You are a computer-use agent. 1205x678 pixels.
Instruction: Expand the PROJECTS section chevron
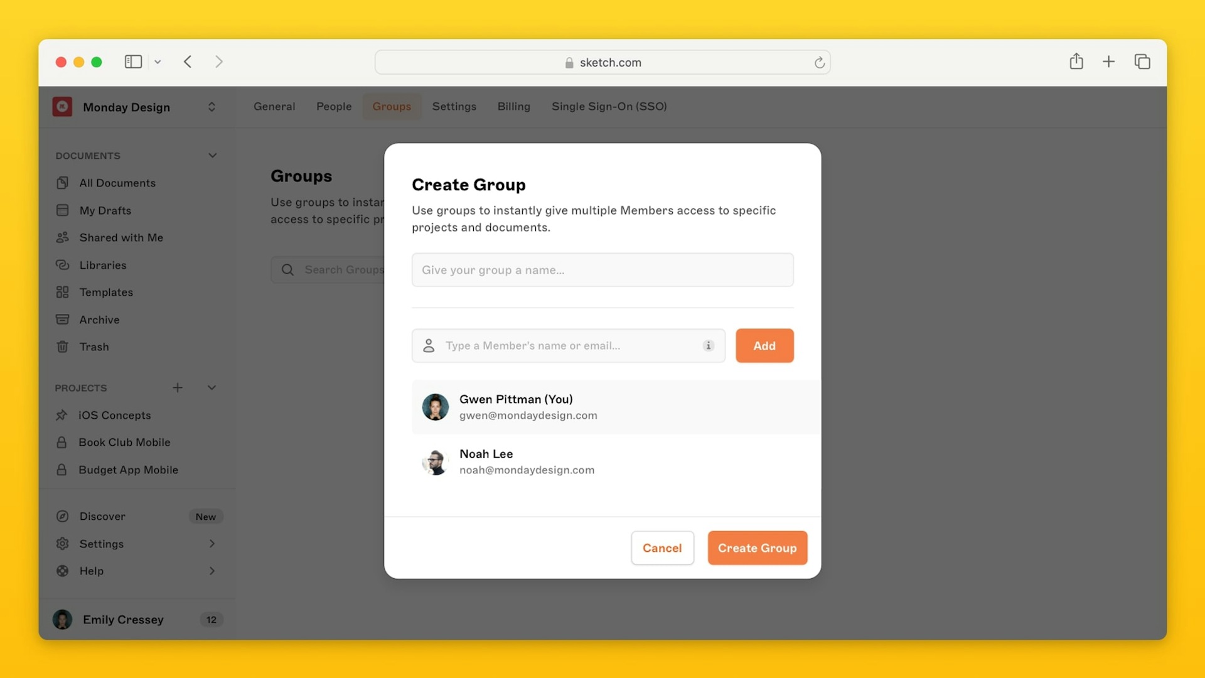(x=212, y=387)
